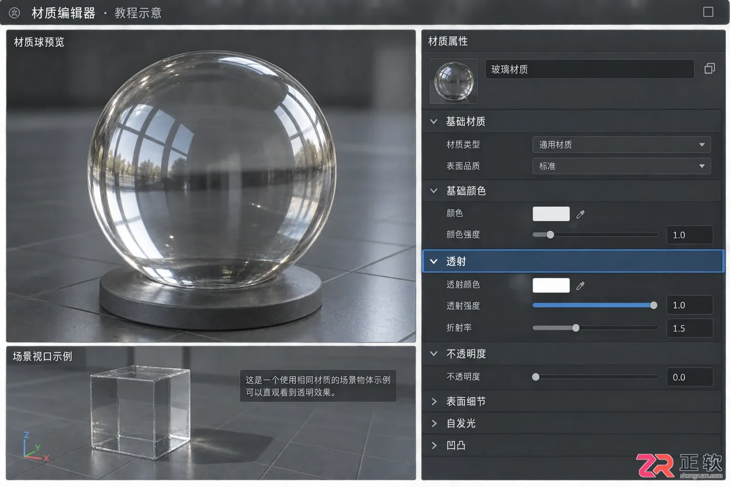
Task: Click the 透射强度 value field 1.0
Action: (689, 305)
